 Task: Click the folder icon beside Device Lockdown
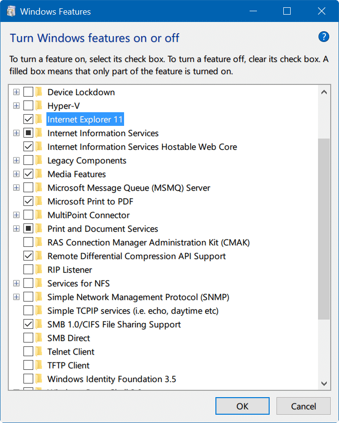click(x=39, y=92)
